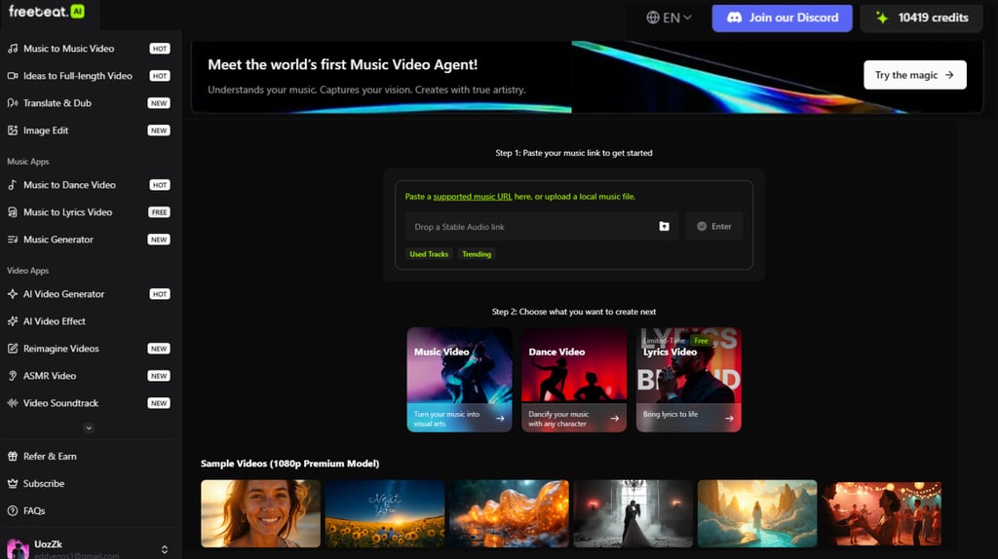Click the Discord logo icon
998x559 pixels.
(x=735, y=18)
